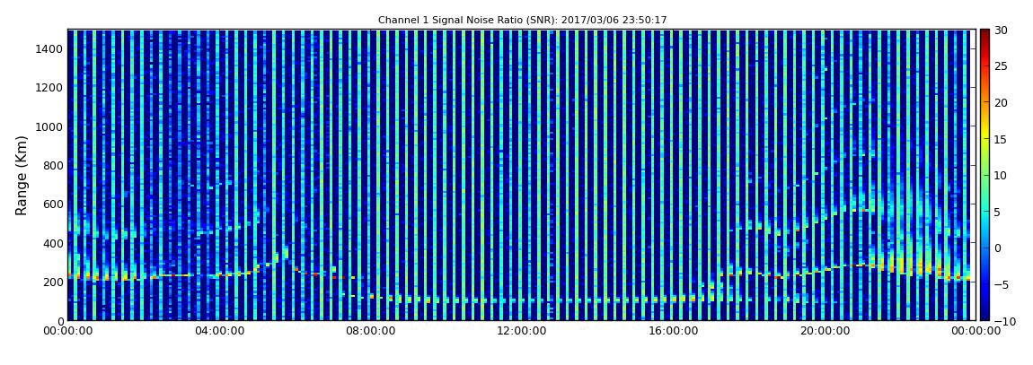Click the colorbar label 25
Screen dimensions: 1033x365
[x=1001, y=66]
